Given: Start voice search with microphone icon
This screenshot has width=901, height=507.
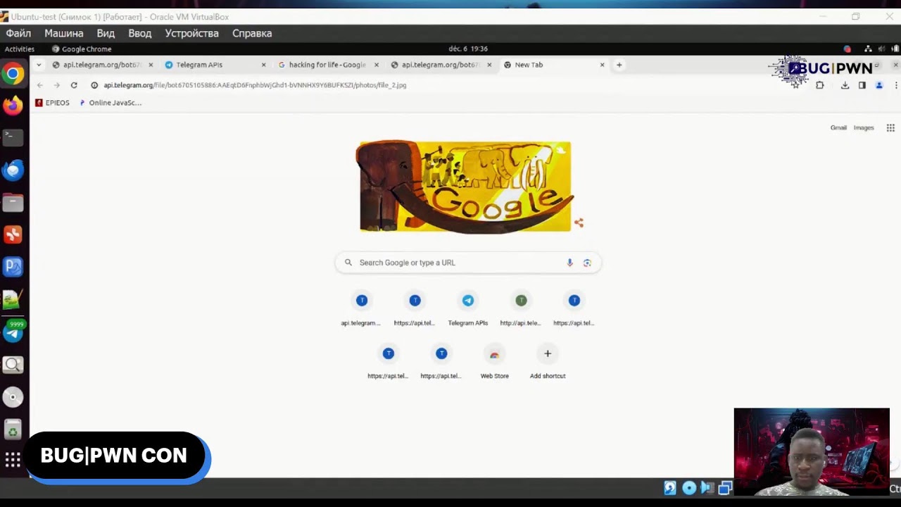Looking at the screenshot, I should (x=570, y=263).
